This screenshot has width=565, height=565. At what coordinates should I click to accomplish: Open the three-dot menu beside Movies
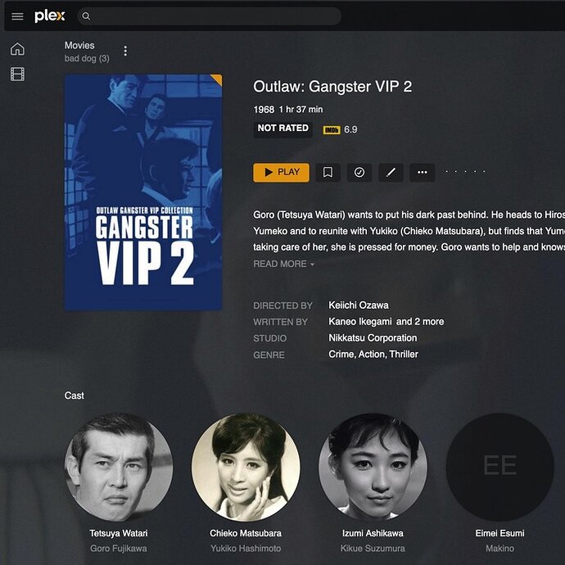(125, 51)
